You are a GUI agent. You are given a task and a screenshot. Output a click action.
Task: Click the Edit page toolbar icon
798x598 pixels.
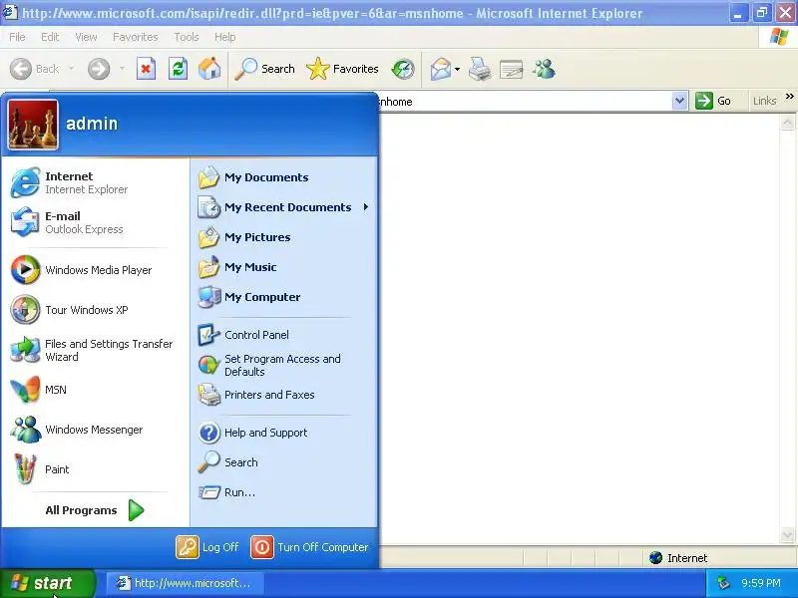pyautogui.click(x=511, y=69)
